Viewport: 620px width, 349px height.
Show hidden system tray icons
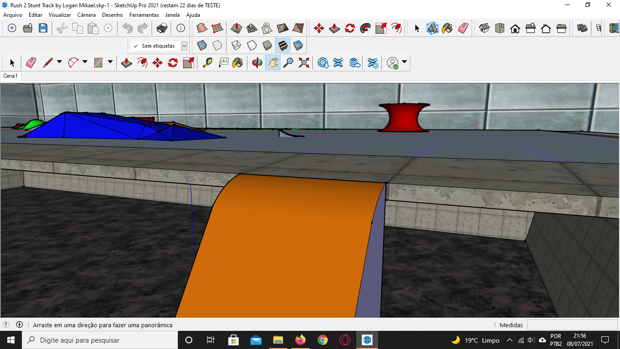click(x=509, y=340)
